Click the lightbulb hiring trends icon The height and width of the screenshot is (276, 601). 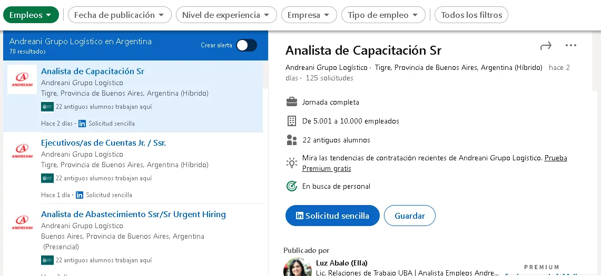pos(292,162)
